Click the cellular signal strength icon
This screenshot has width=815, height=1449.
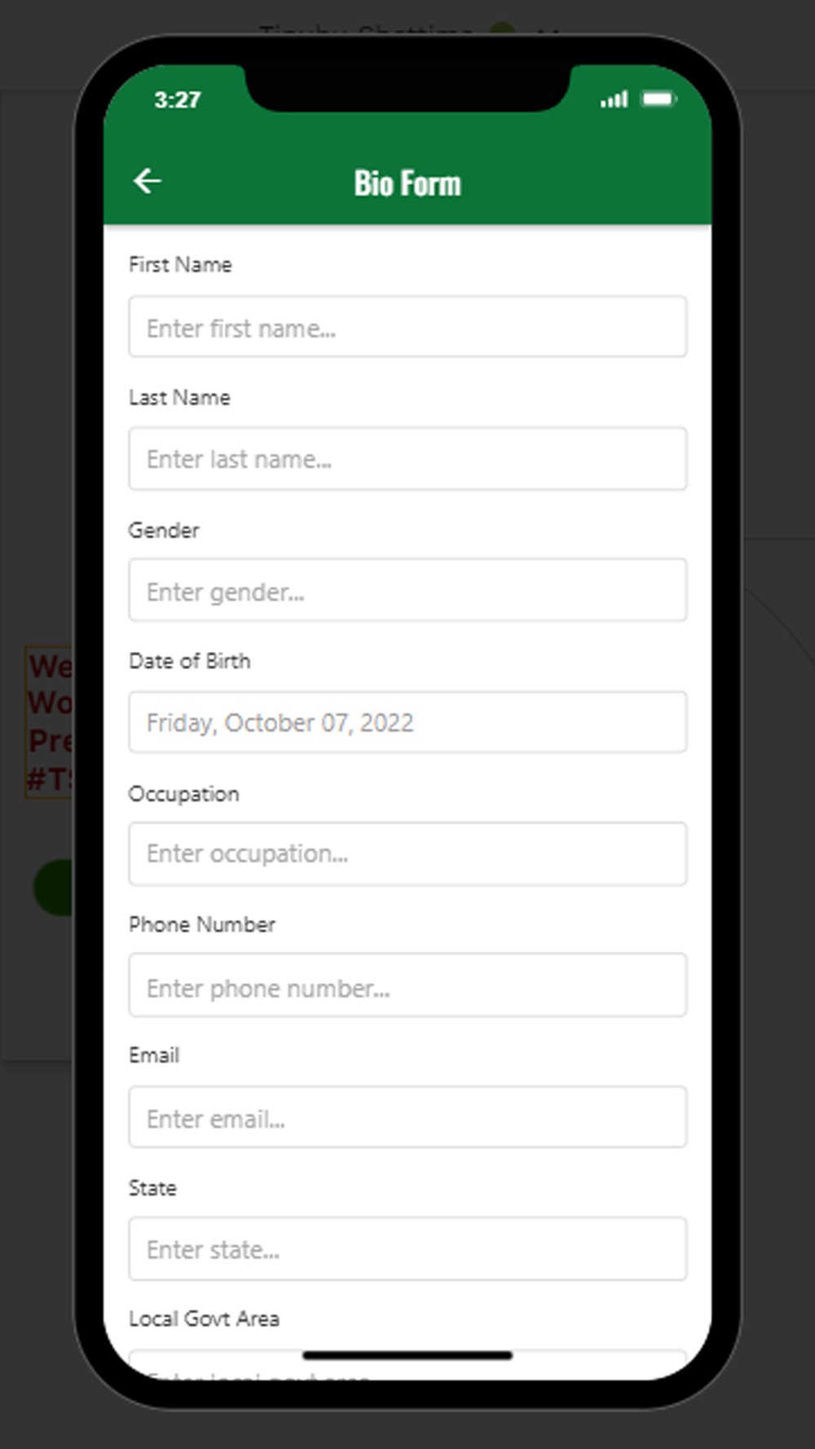click(615, 99)
